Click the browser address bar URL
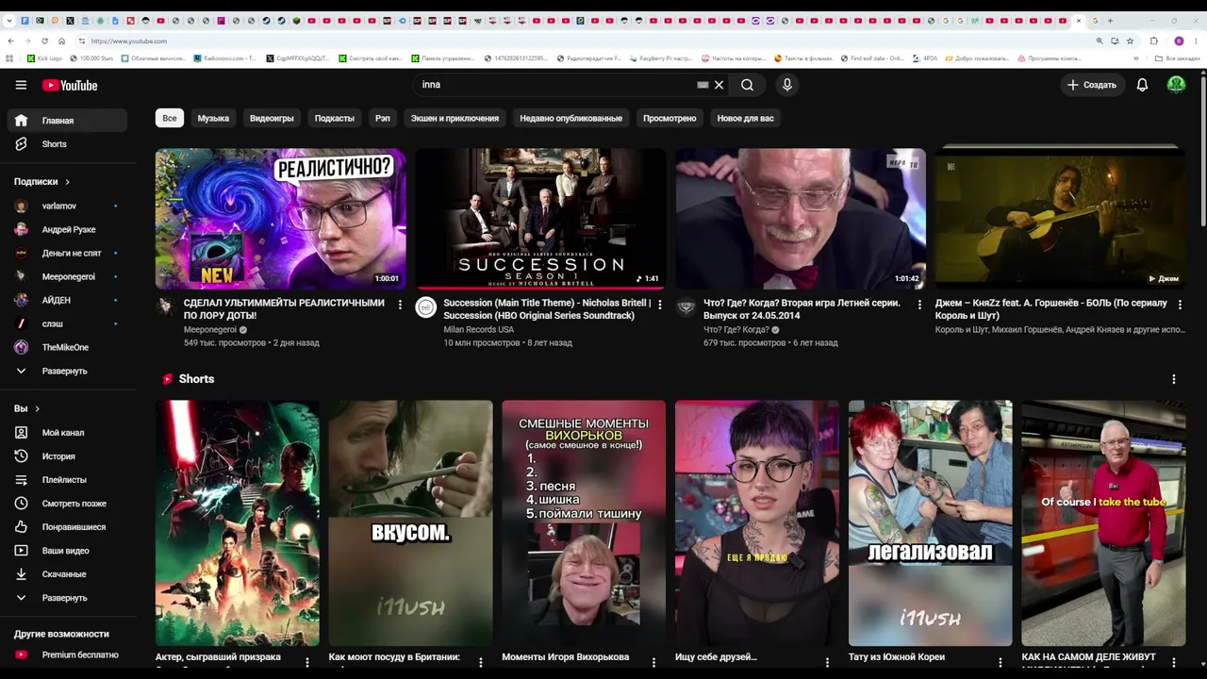The image size is (1207, 679). tap(129, 41)
